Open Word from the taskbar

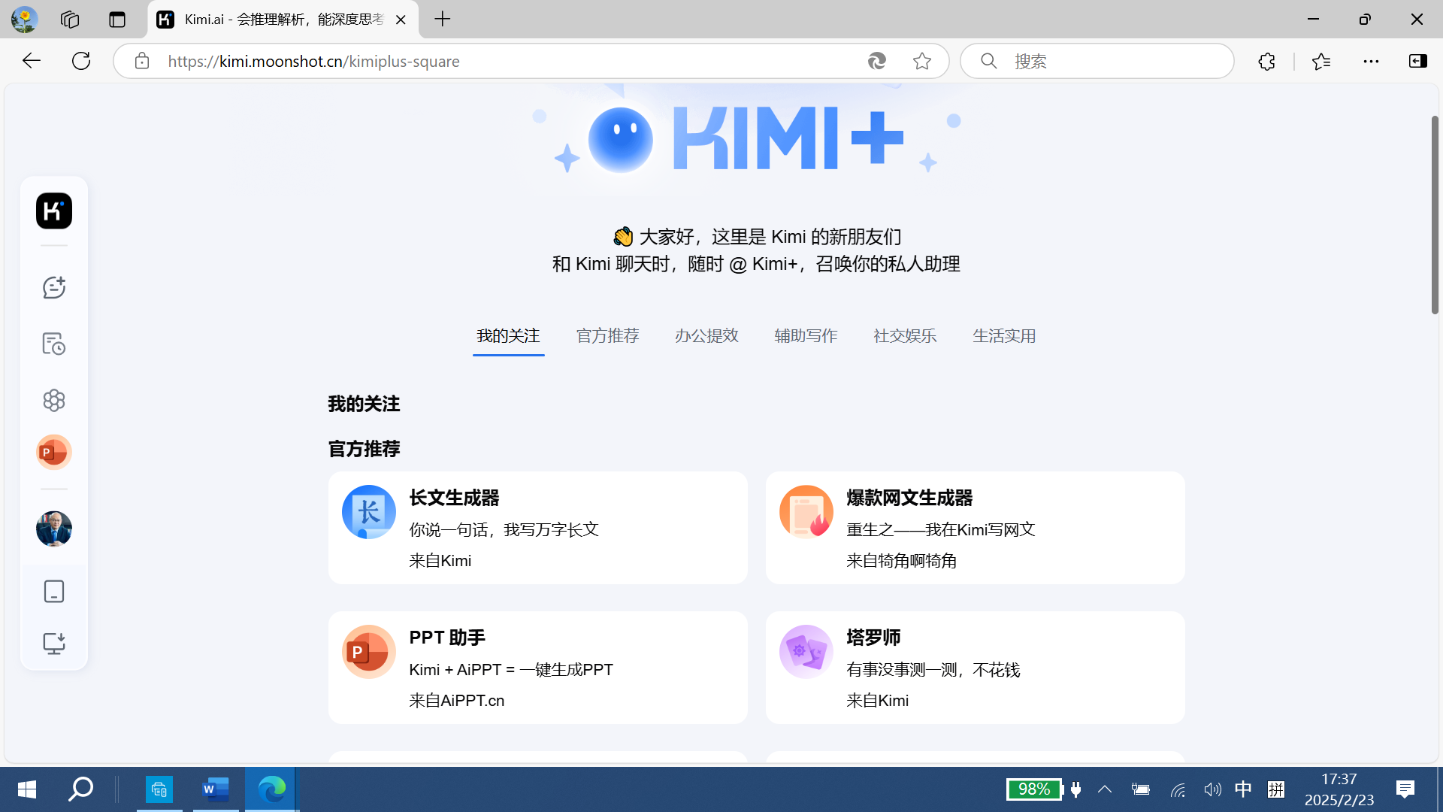coord(216,789)
